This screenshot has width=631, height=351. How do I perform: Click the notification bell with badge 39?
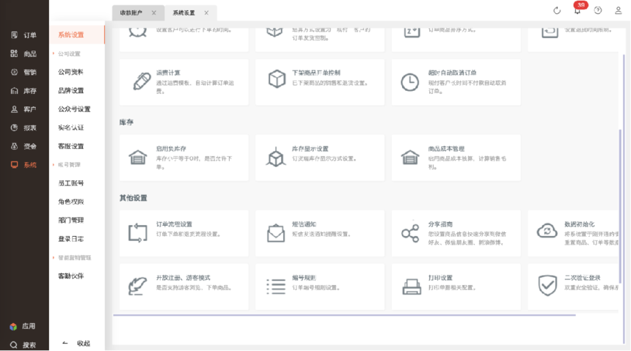pos(577,10)
